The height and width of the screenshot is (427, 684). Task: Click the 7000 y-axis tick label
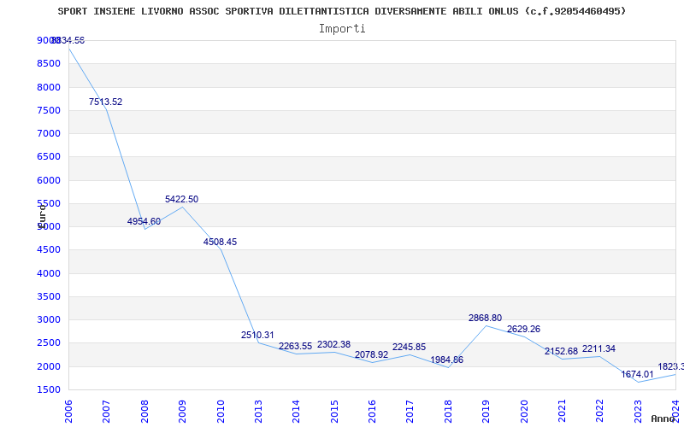48,133
